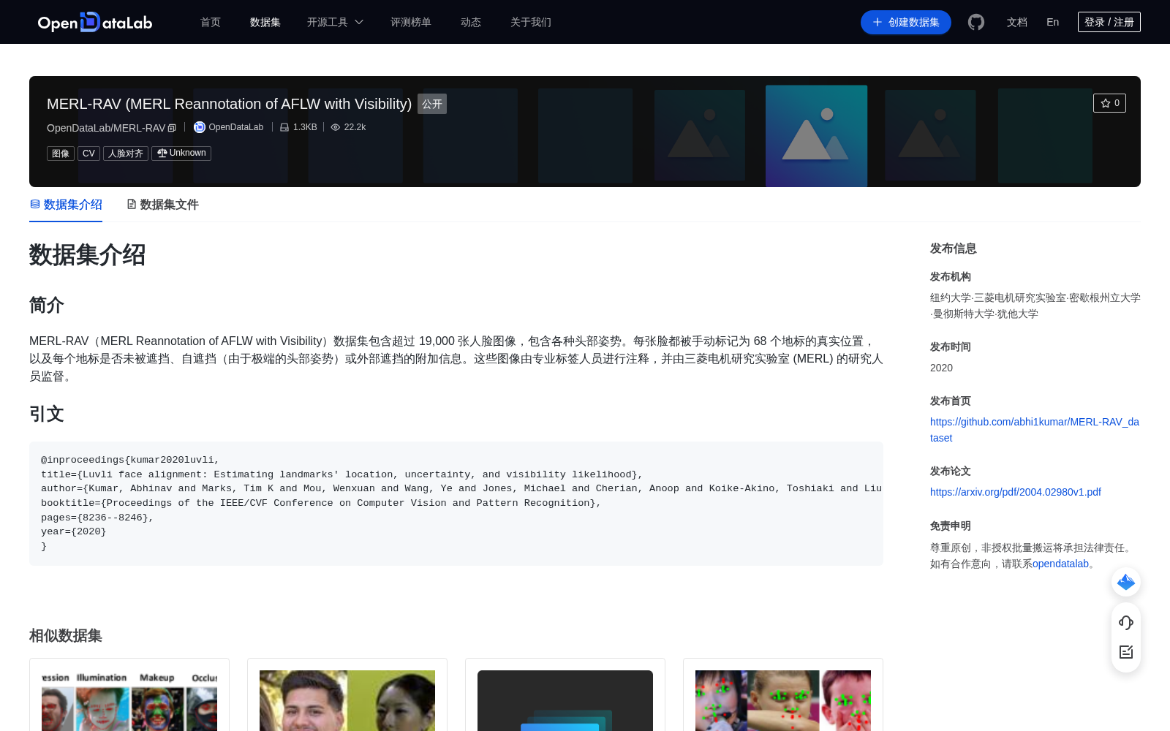The image size is (1170, 731).
Task: Click the 图像 tag
Action: click(61, 154)
